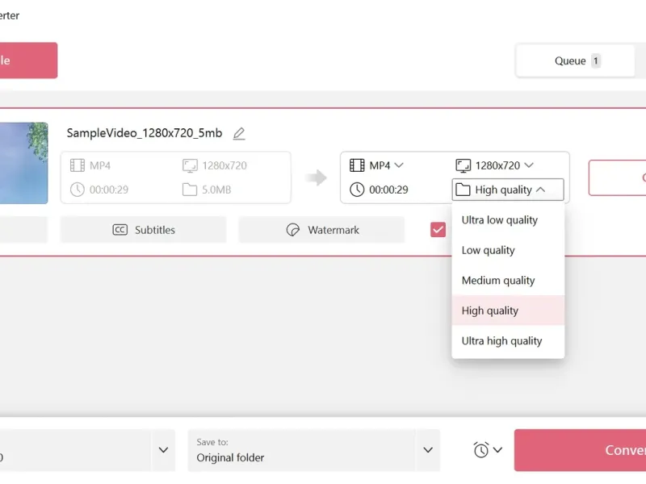Pick Ultra high quality option
Viewport: 646px width, 484px height.
501,341
